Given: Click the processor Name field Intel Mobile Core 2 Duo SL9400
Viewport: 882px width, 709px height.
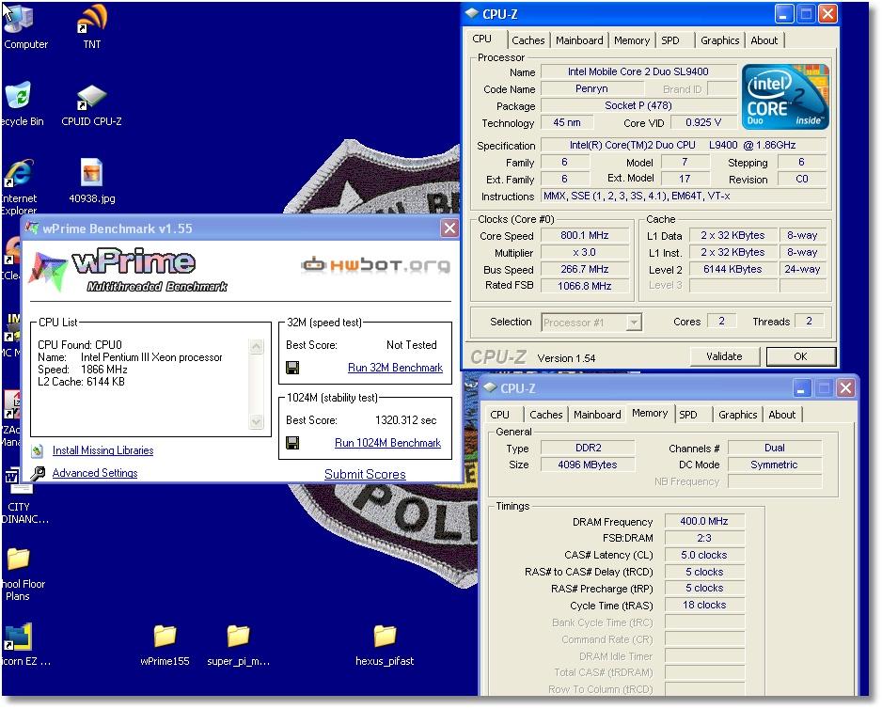Looking at the screenshot, I should tap(638, 72).
